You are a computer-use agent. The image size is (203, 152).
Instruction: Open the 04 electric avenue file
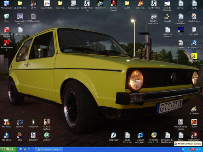pos(154,135)
